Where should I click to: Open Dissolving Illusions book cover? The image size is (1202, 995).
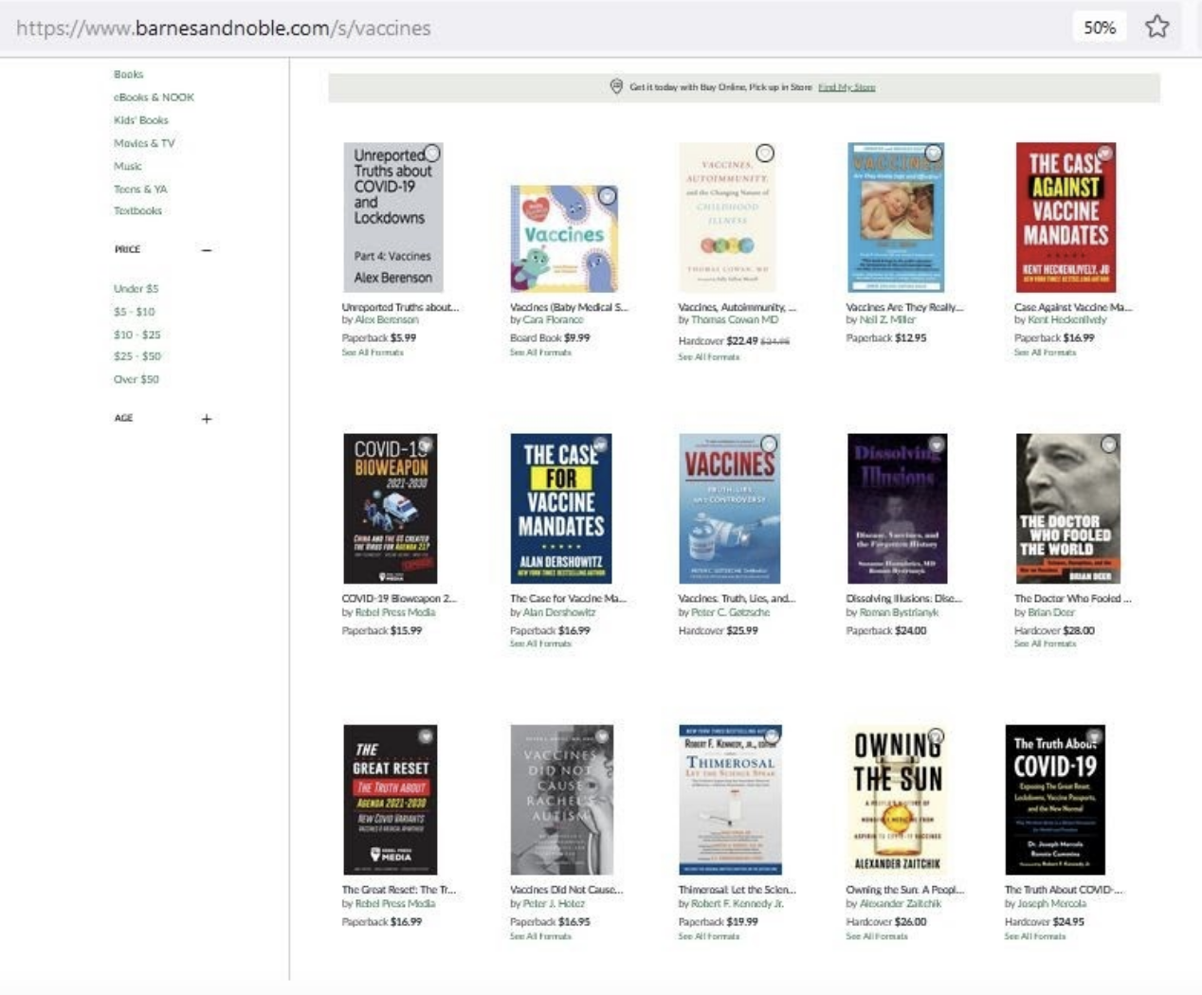coord(897,509)
